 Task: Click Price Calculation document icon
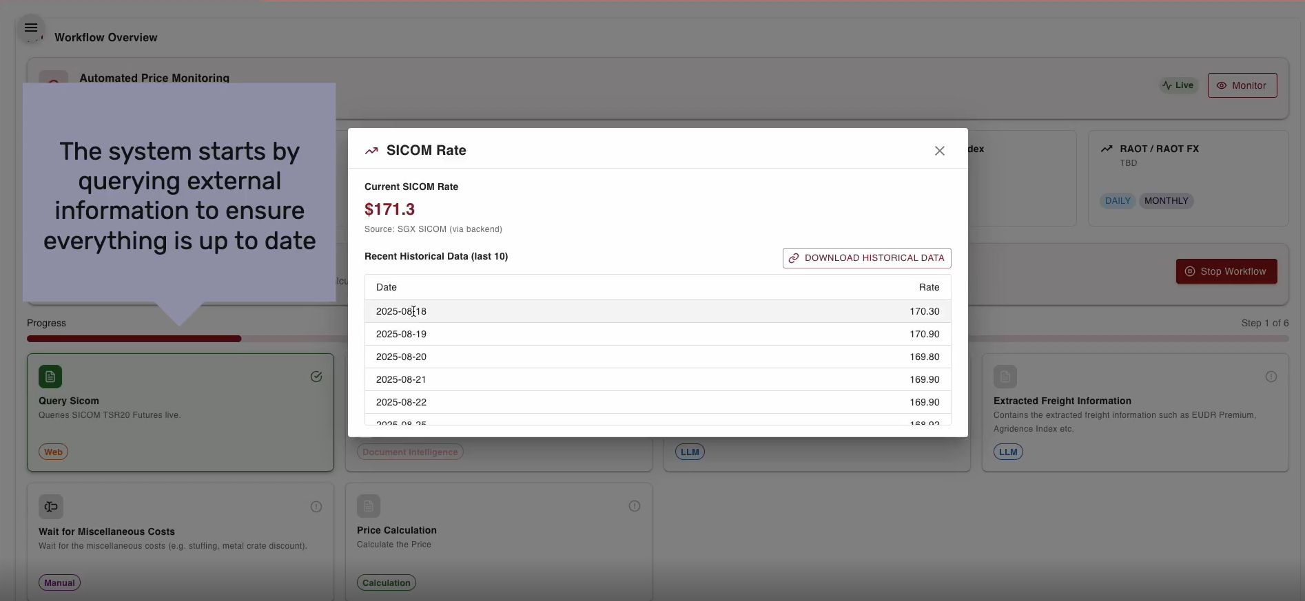click(x=369, y=506)
